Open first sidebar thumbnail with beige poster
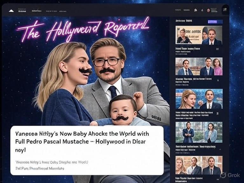This screenshot has width=244, height=183. pyautogui.click(x=199, y=35)
